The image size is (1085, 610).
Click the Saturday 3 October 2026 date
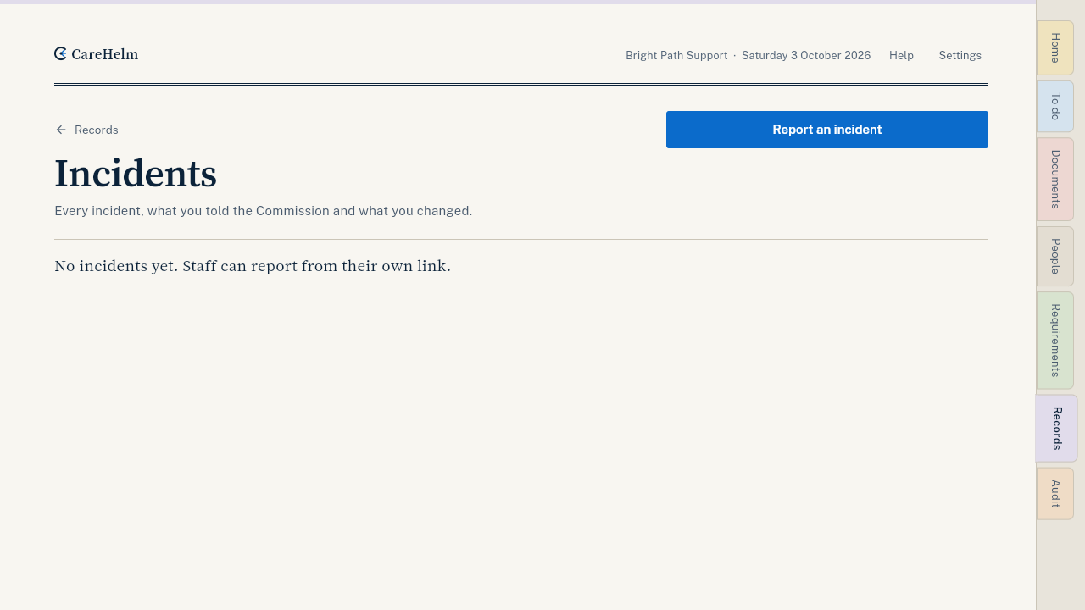pos(806,55)
